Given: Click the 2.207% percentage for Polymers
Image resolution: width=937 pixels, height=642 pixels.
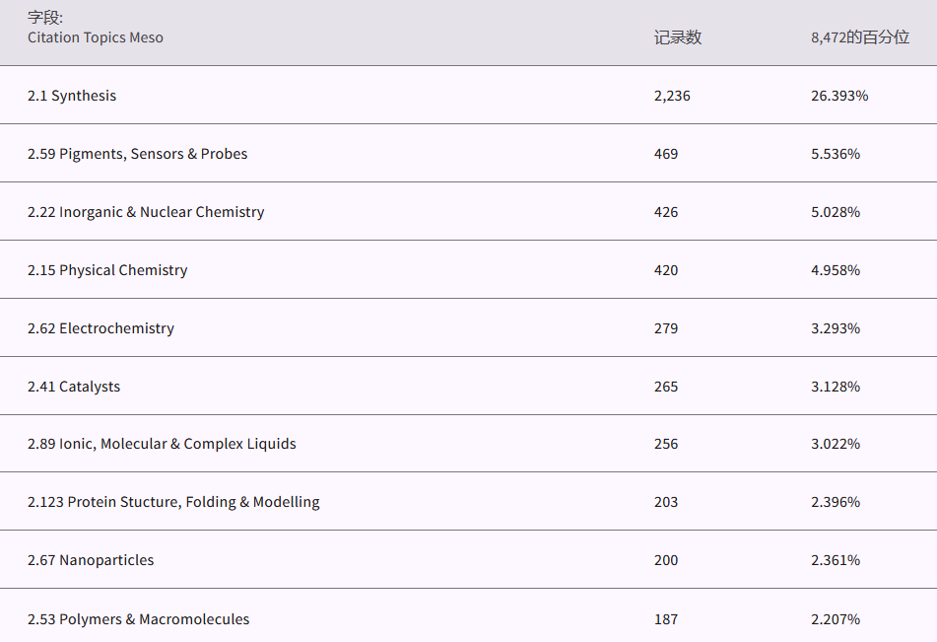Looking at the screenshot, I should pyautogui.click(x=836, y=619).
